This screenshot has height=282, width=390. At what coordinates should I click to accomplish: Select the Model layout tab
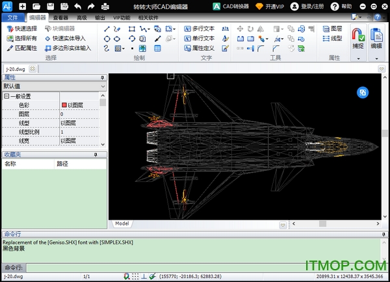point(122,224)
